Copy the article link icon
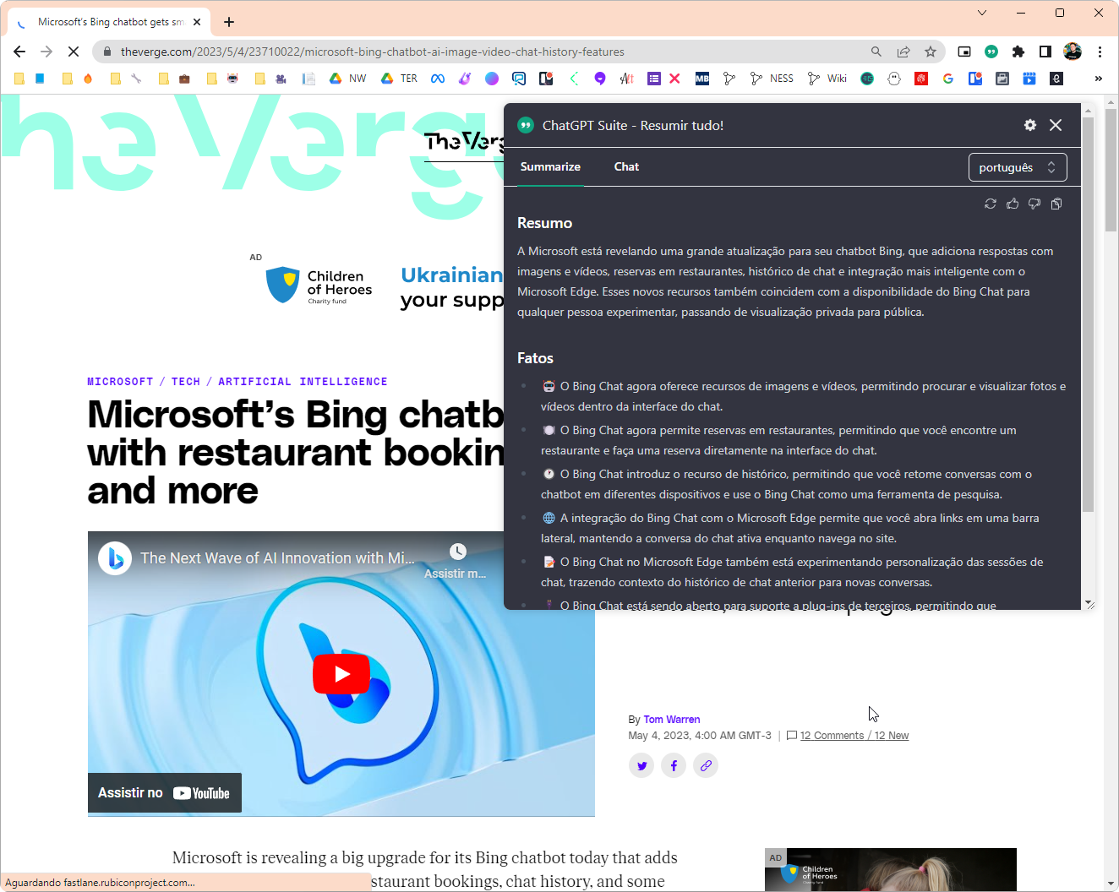Viewport: 1119px width, 892px height. pos(706,766)
